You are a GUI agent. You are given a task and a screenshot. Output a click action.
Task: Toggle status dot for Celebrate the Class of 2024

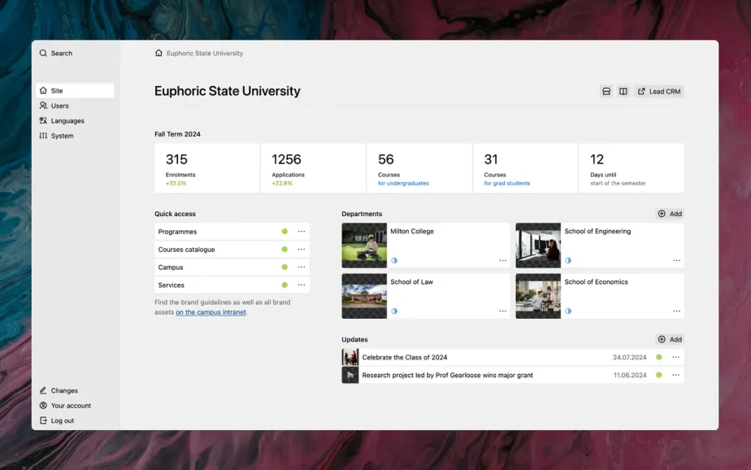point(658,357)
